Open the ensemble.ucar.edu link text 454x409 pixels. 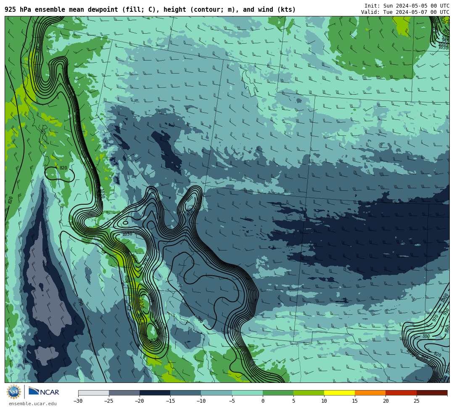click(x=33, y=404)
